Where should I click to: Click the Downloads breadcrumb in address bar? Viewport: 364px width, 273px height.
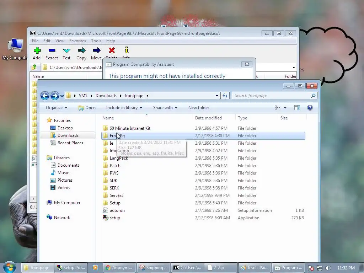coord(106,96)
